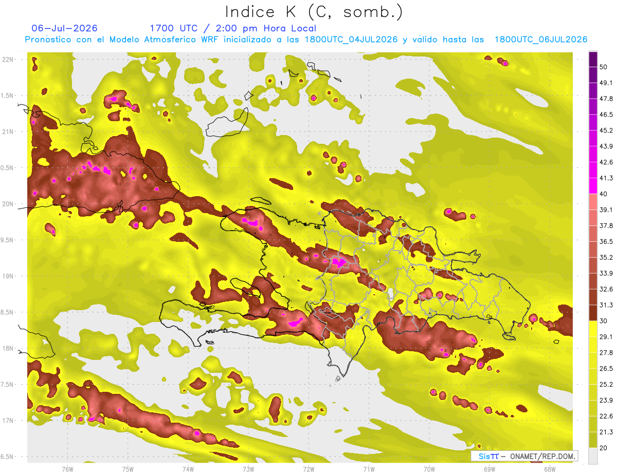Click the "17N" latitude label
Screen dimensions: 617x476
[x=9, y=421]
